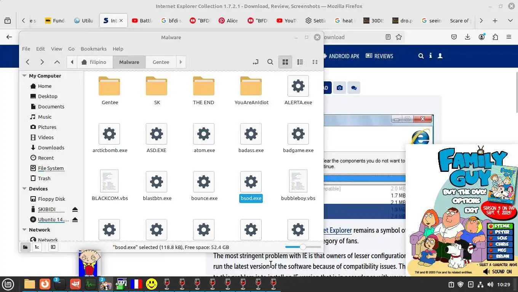Eject the Ubuntu 14 disc
Screen dimensions: 518x292
click(x=75, y=220)
